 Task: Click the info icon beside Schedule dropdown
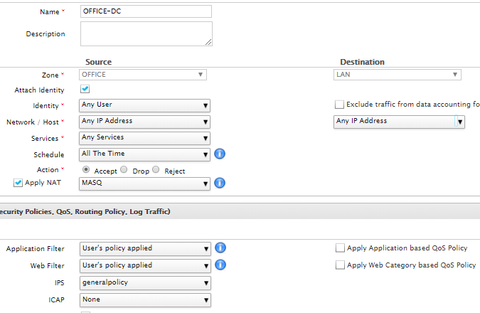coord(220,154)
